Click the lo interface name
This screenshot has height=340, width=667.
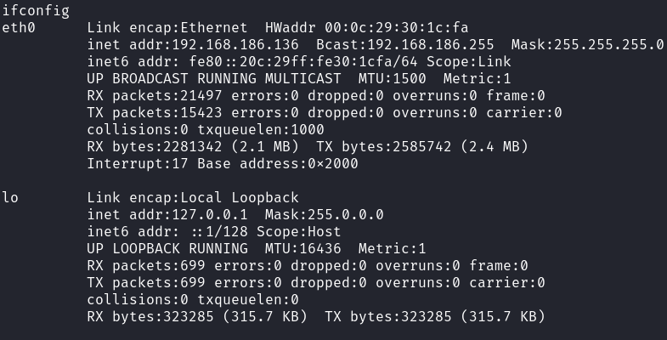tap(10, 198)
